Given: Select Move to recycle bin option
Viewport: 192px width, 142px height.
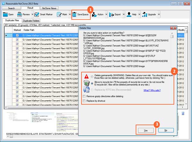Looking at the screenshot, I should (x=92, y=83).
